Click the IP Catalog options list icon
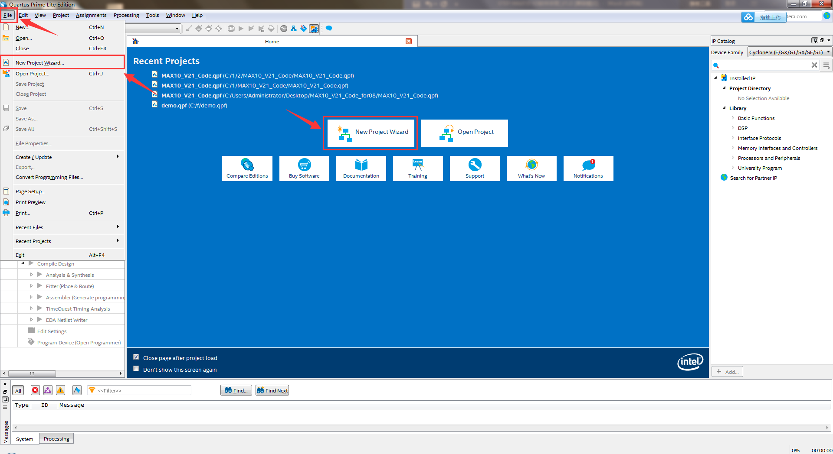 (826, 65)
